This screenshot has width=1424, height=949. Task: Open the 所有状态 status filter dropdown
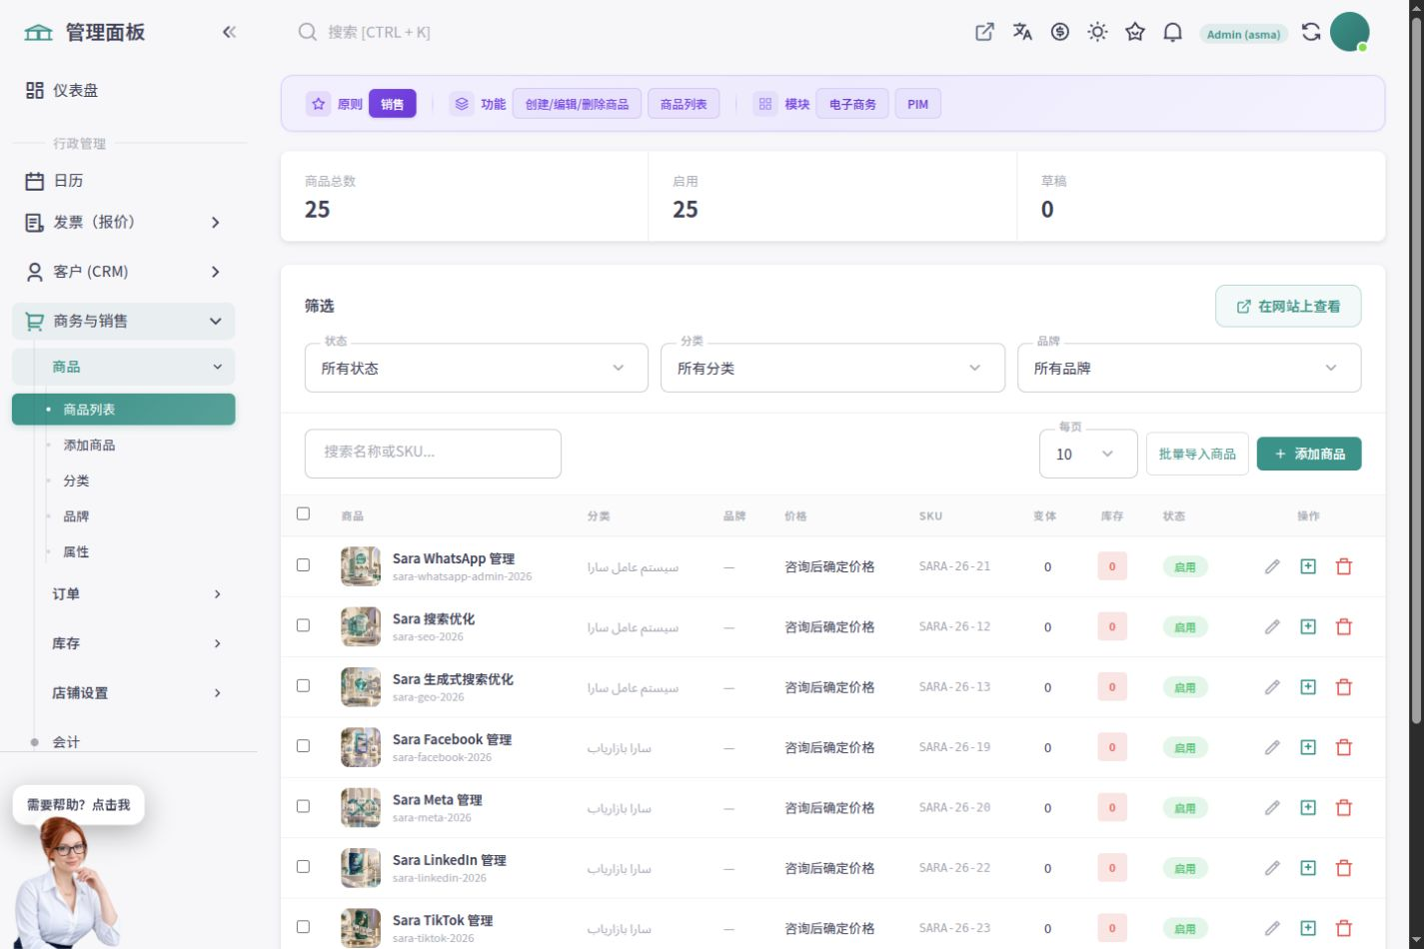(x=477, y=368)
